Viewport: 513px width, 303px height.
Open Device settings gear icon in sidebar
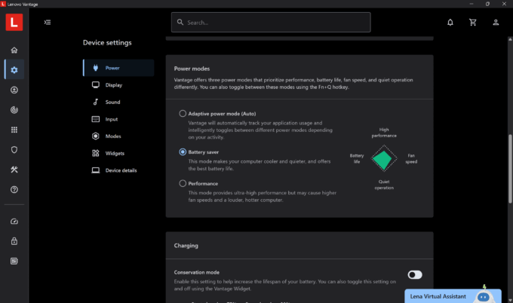pyautogui.click(x=14, y=69)
